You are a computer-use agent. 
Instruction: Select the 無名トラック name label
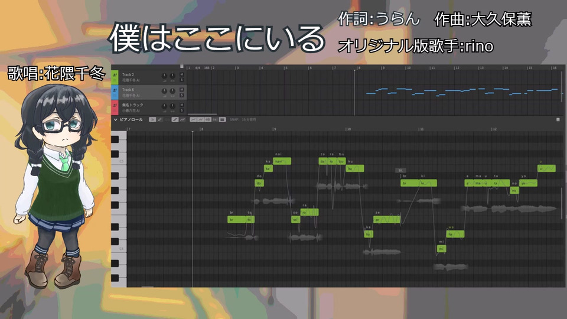pos(133,105)
